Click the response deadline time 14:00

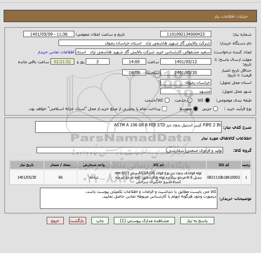coord(134,62)
